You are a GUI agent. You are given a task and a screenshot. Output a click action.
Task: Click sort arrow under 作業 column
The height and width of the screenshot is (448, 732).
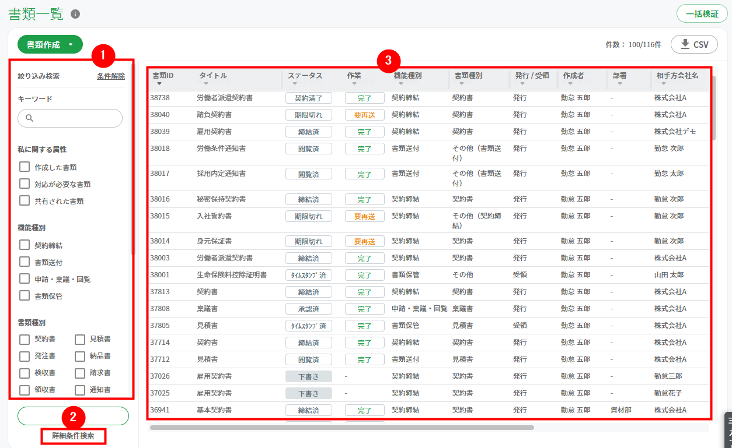point(354,83)
